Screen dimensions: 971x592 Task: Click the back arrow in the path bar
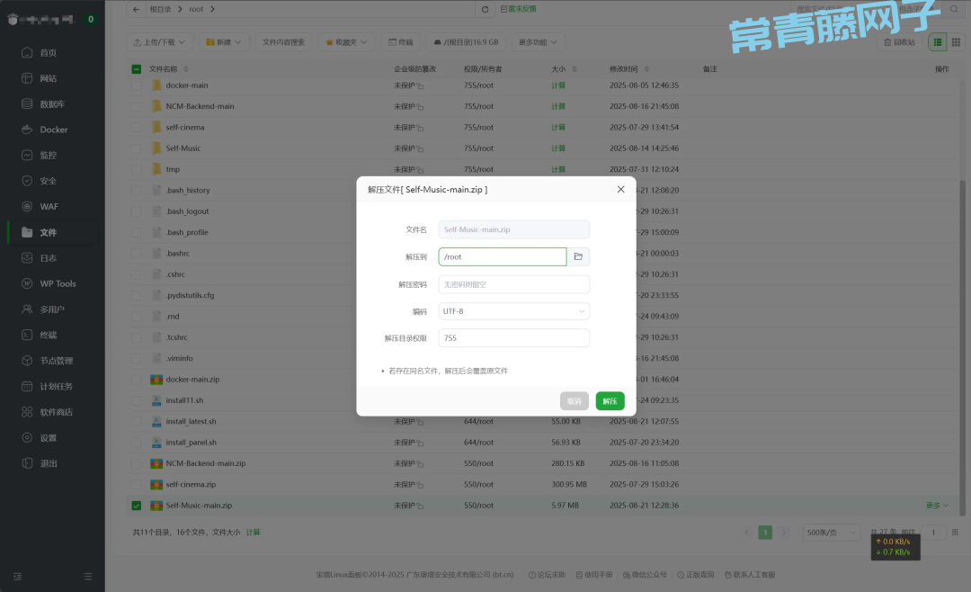pyautogui.click(x=136, y=9)
